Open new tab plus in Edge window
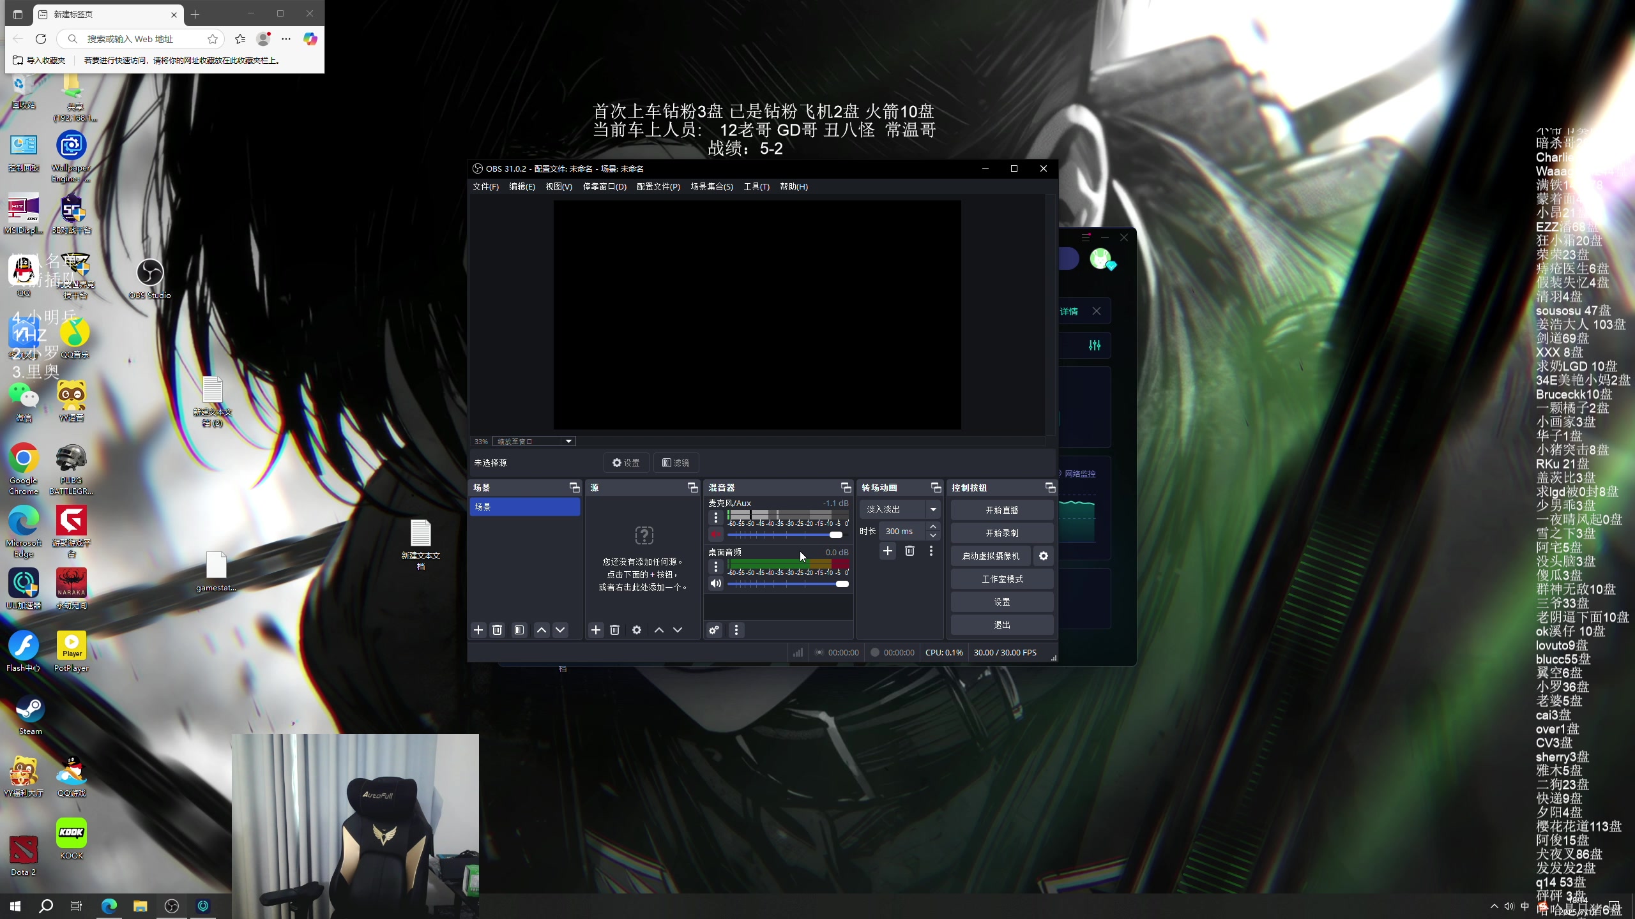This screenshot has width=1635, height=919. point(195,14)
